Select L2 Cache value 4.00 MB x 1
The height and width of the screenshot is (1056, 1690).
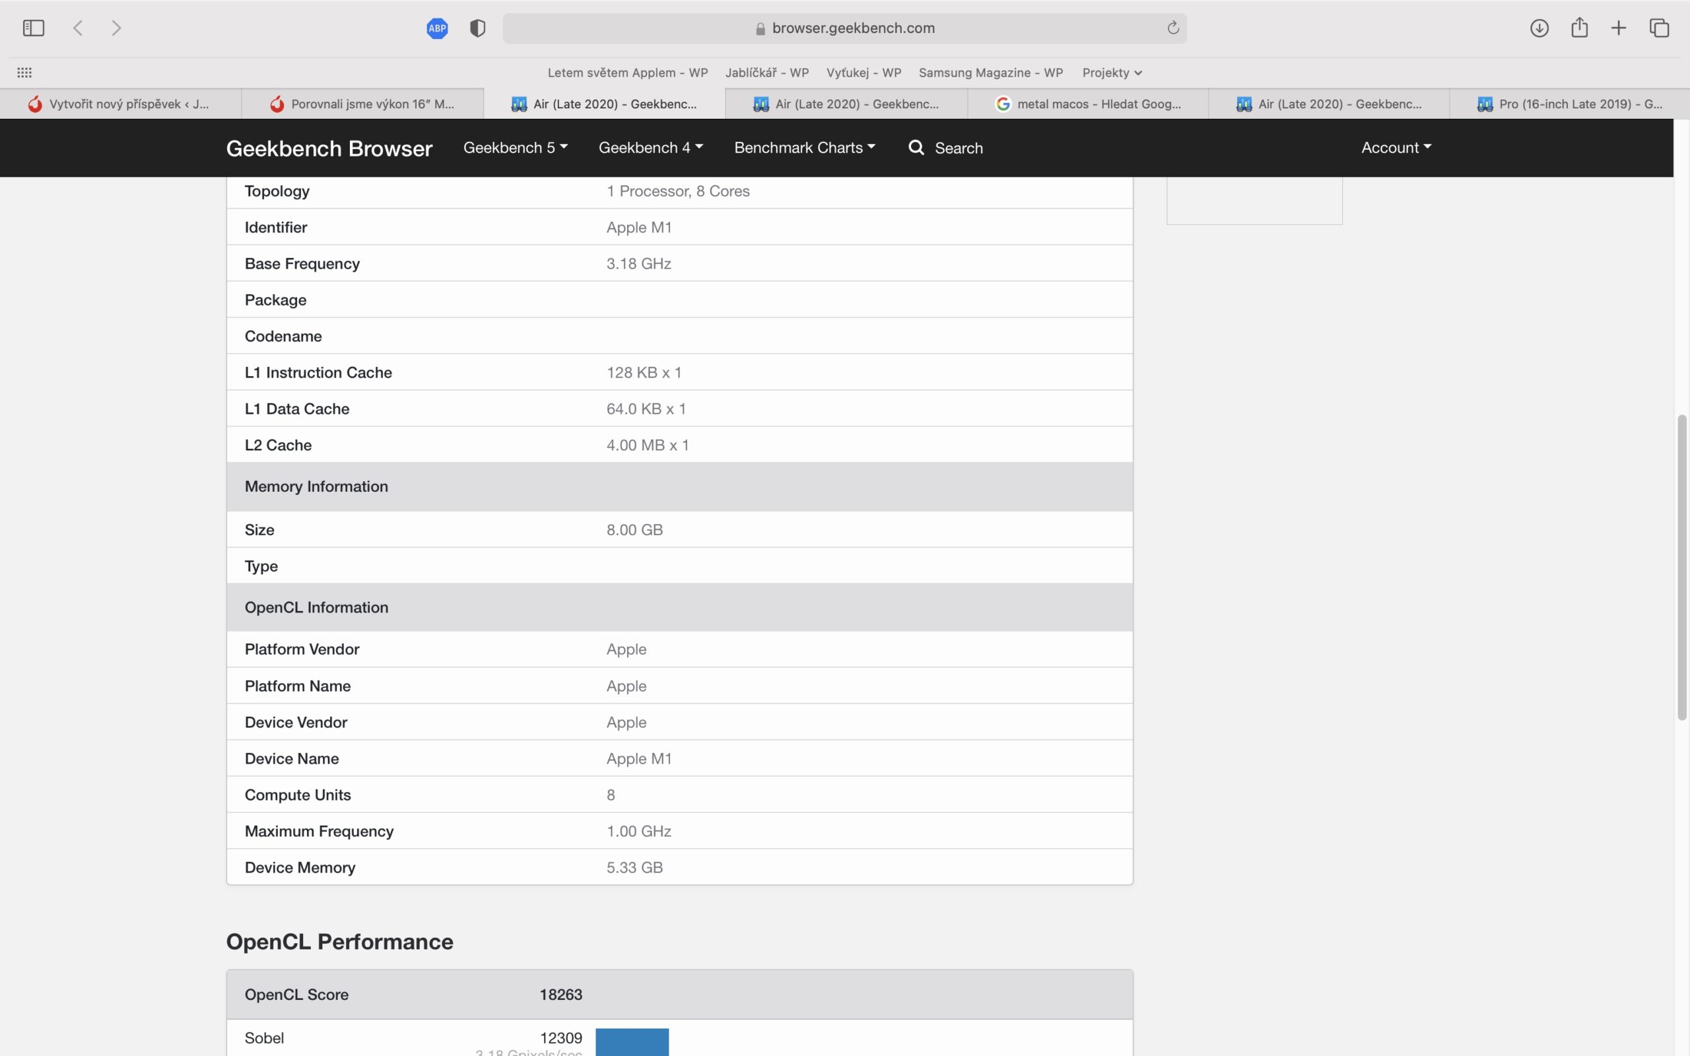[x=648, y=445]
